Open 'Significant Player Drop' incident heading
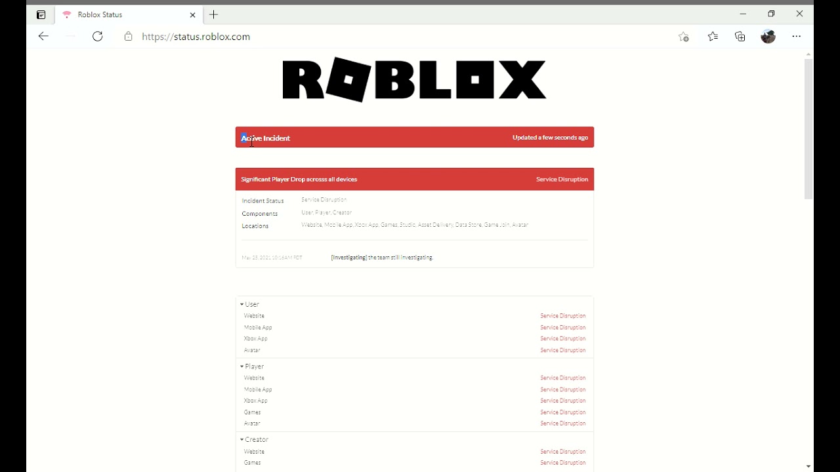This screenshot has width=840, height=472. point(299,179)
